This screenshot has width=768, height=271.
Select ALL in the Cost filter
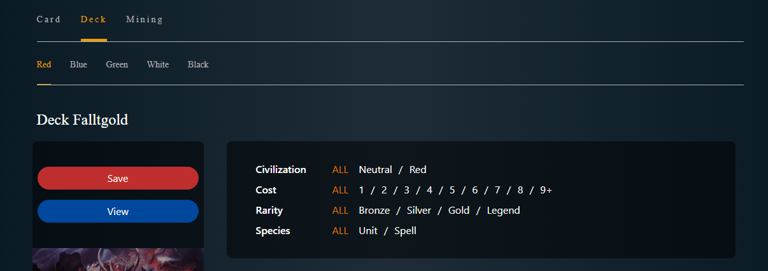(x=340, y=190)
